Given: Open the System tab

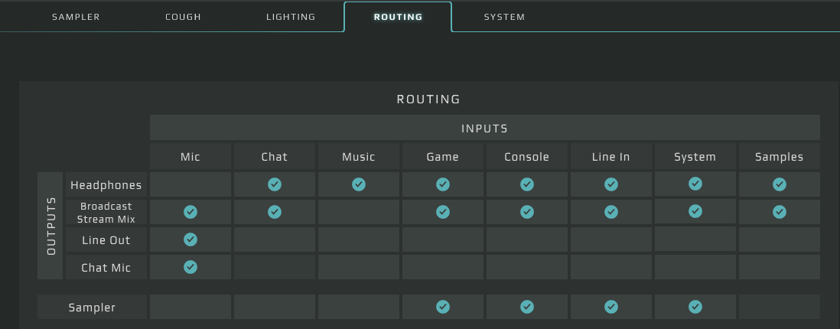Looking at the screenshot, I should (504, 17).
